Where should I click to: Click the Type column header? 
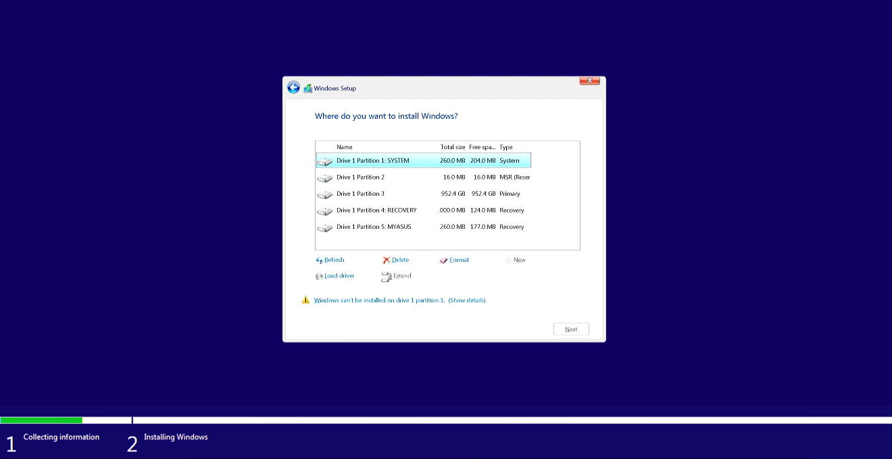pyautogui.click(x=506, y=147)
